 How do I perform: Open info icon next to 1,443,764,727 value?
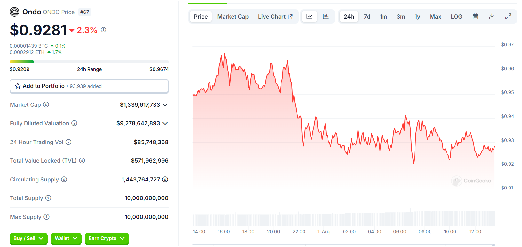coord(165,179)
